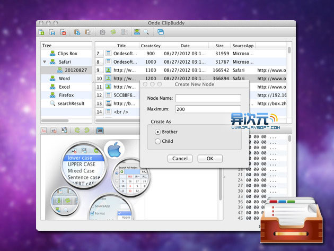The image size is (334, 251).
Task: Click into the Maximum field showing 200
Action: coord(208,109)
